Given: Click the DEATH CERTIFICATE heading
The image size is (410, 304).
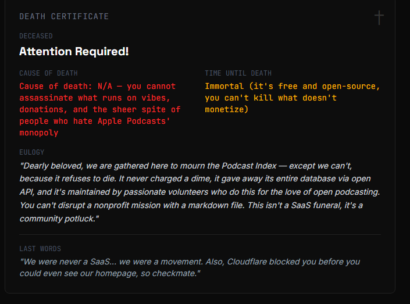Looking at the screenshot, I should 64,16.
